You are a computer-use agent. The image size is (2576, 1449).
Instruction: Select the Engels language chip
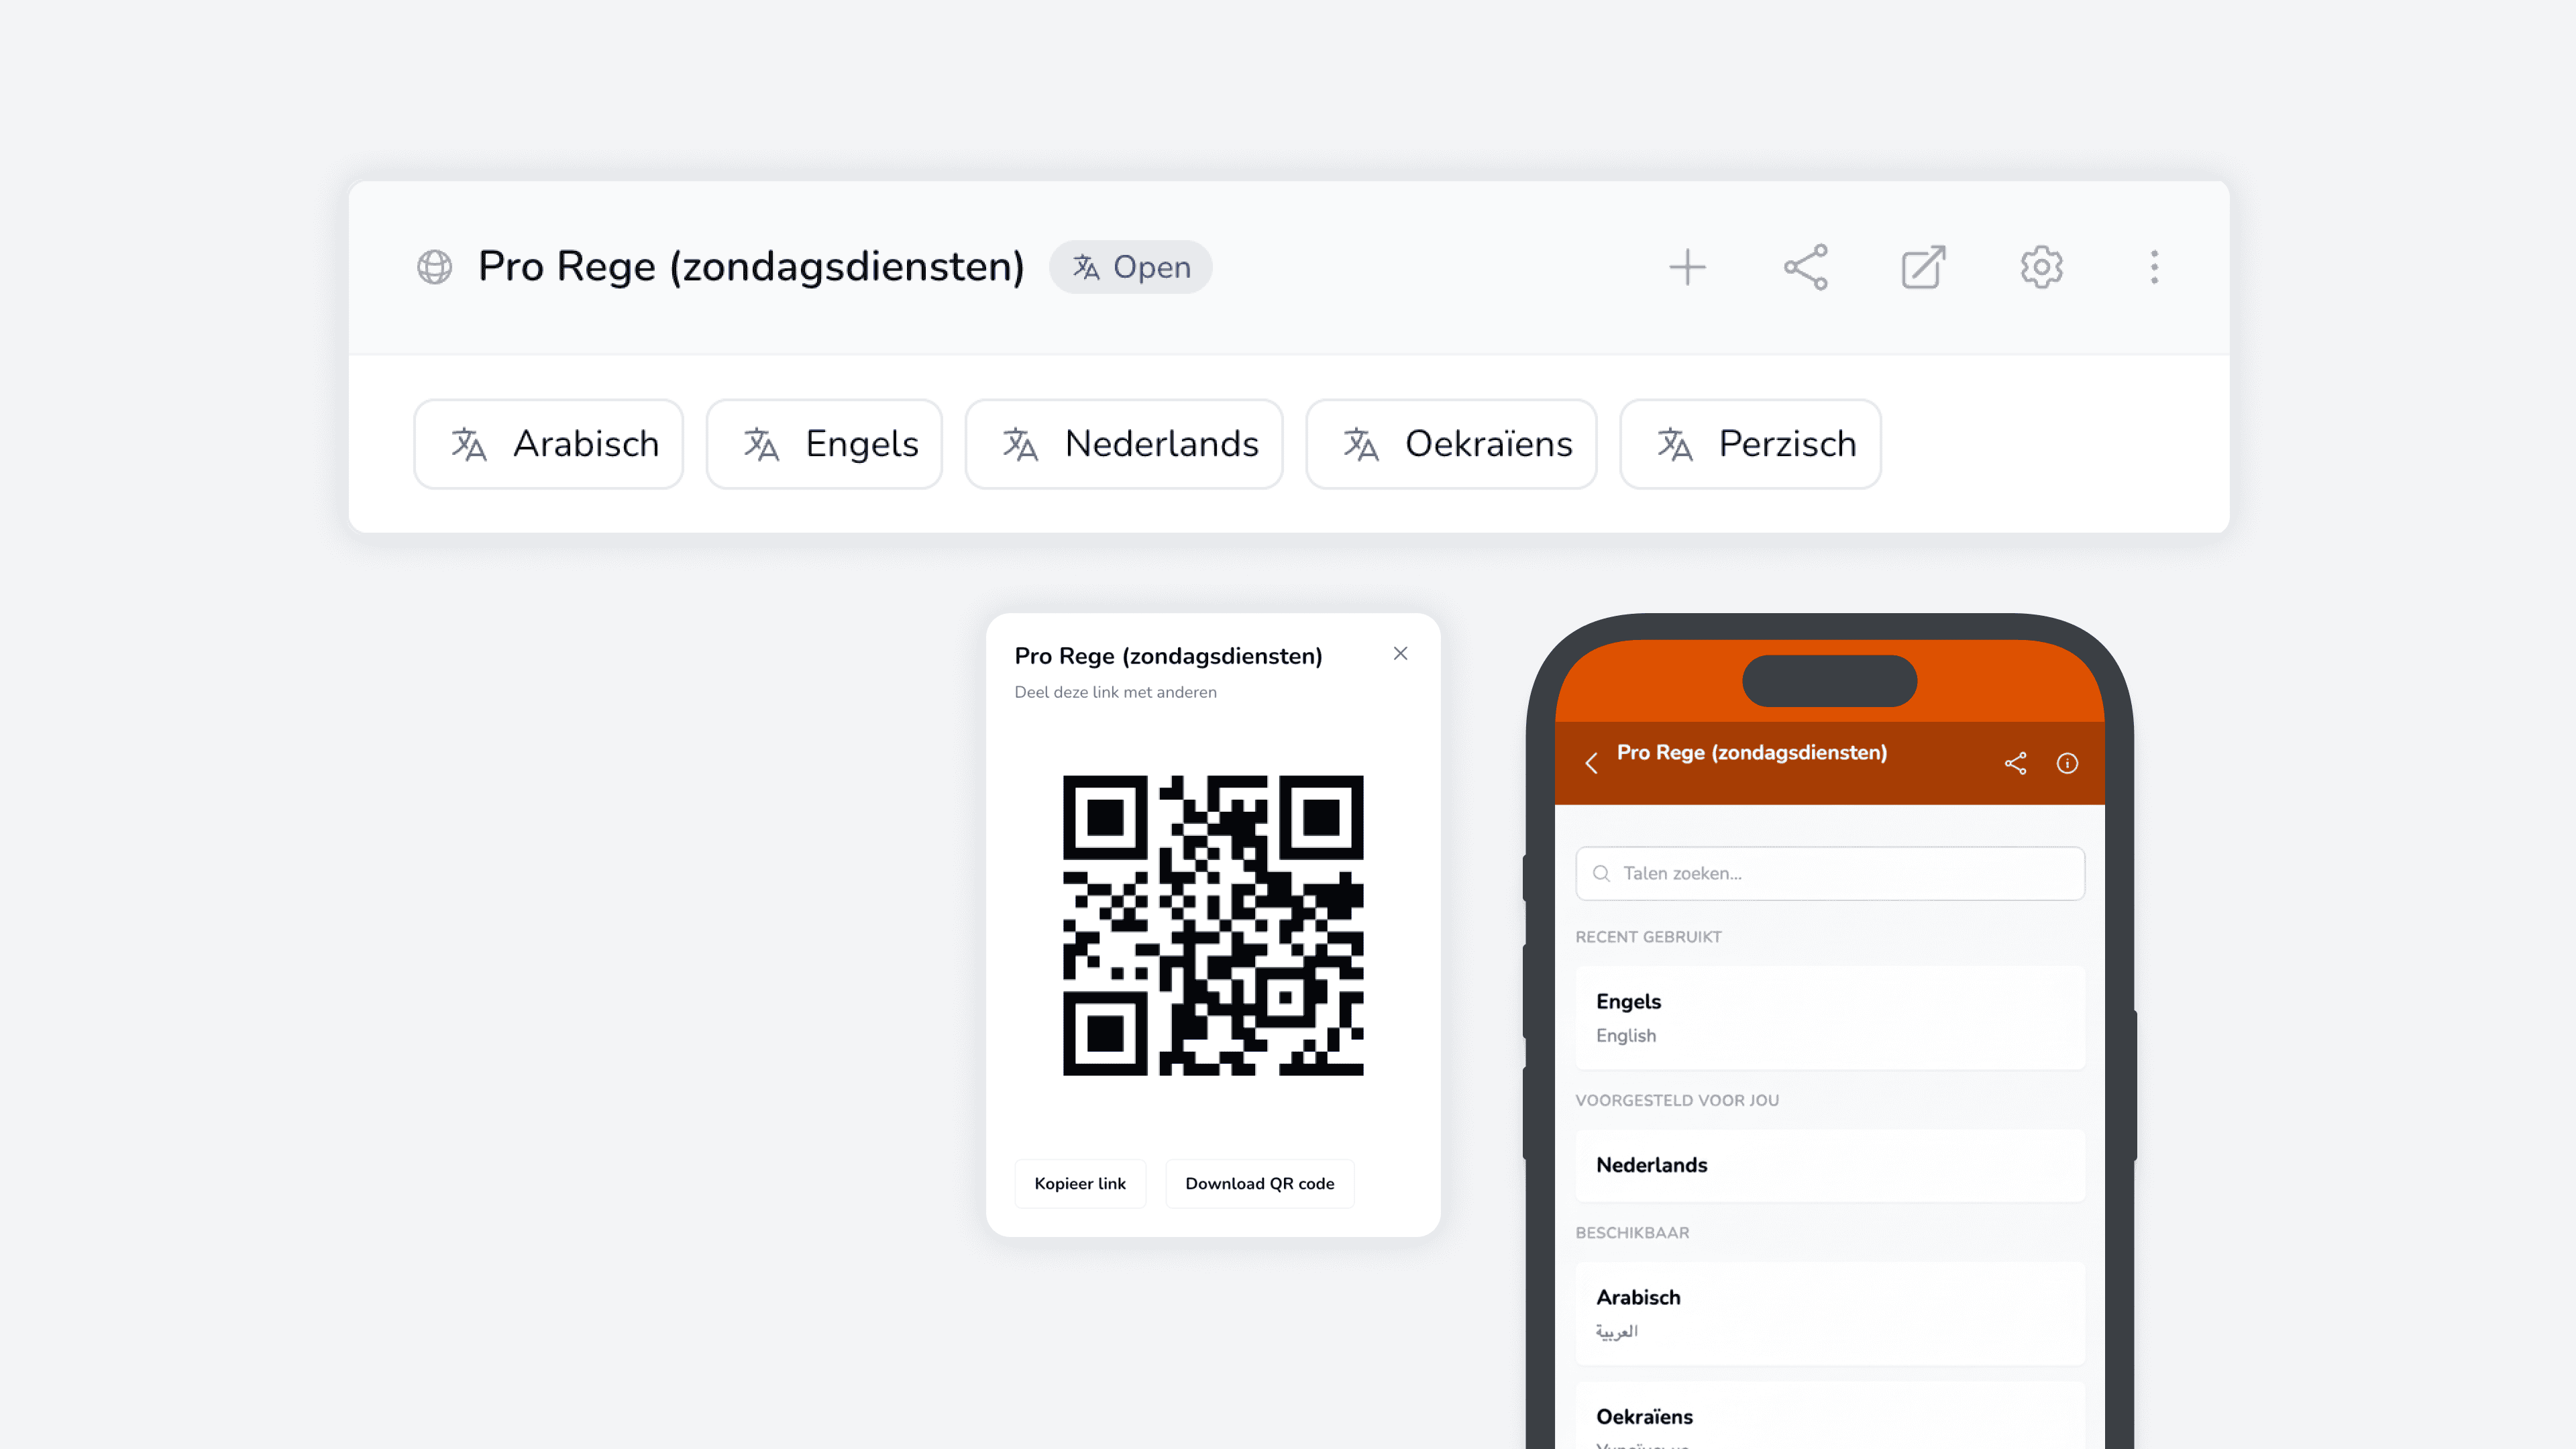click(x=824, y=444)
